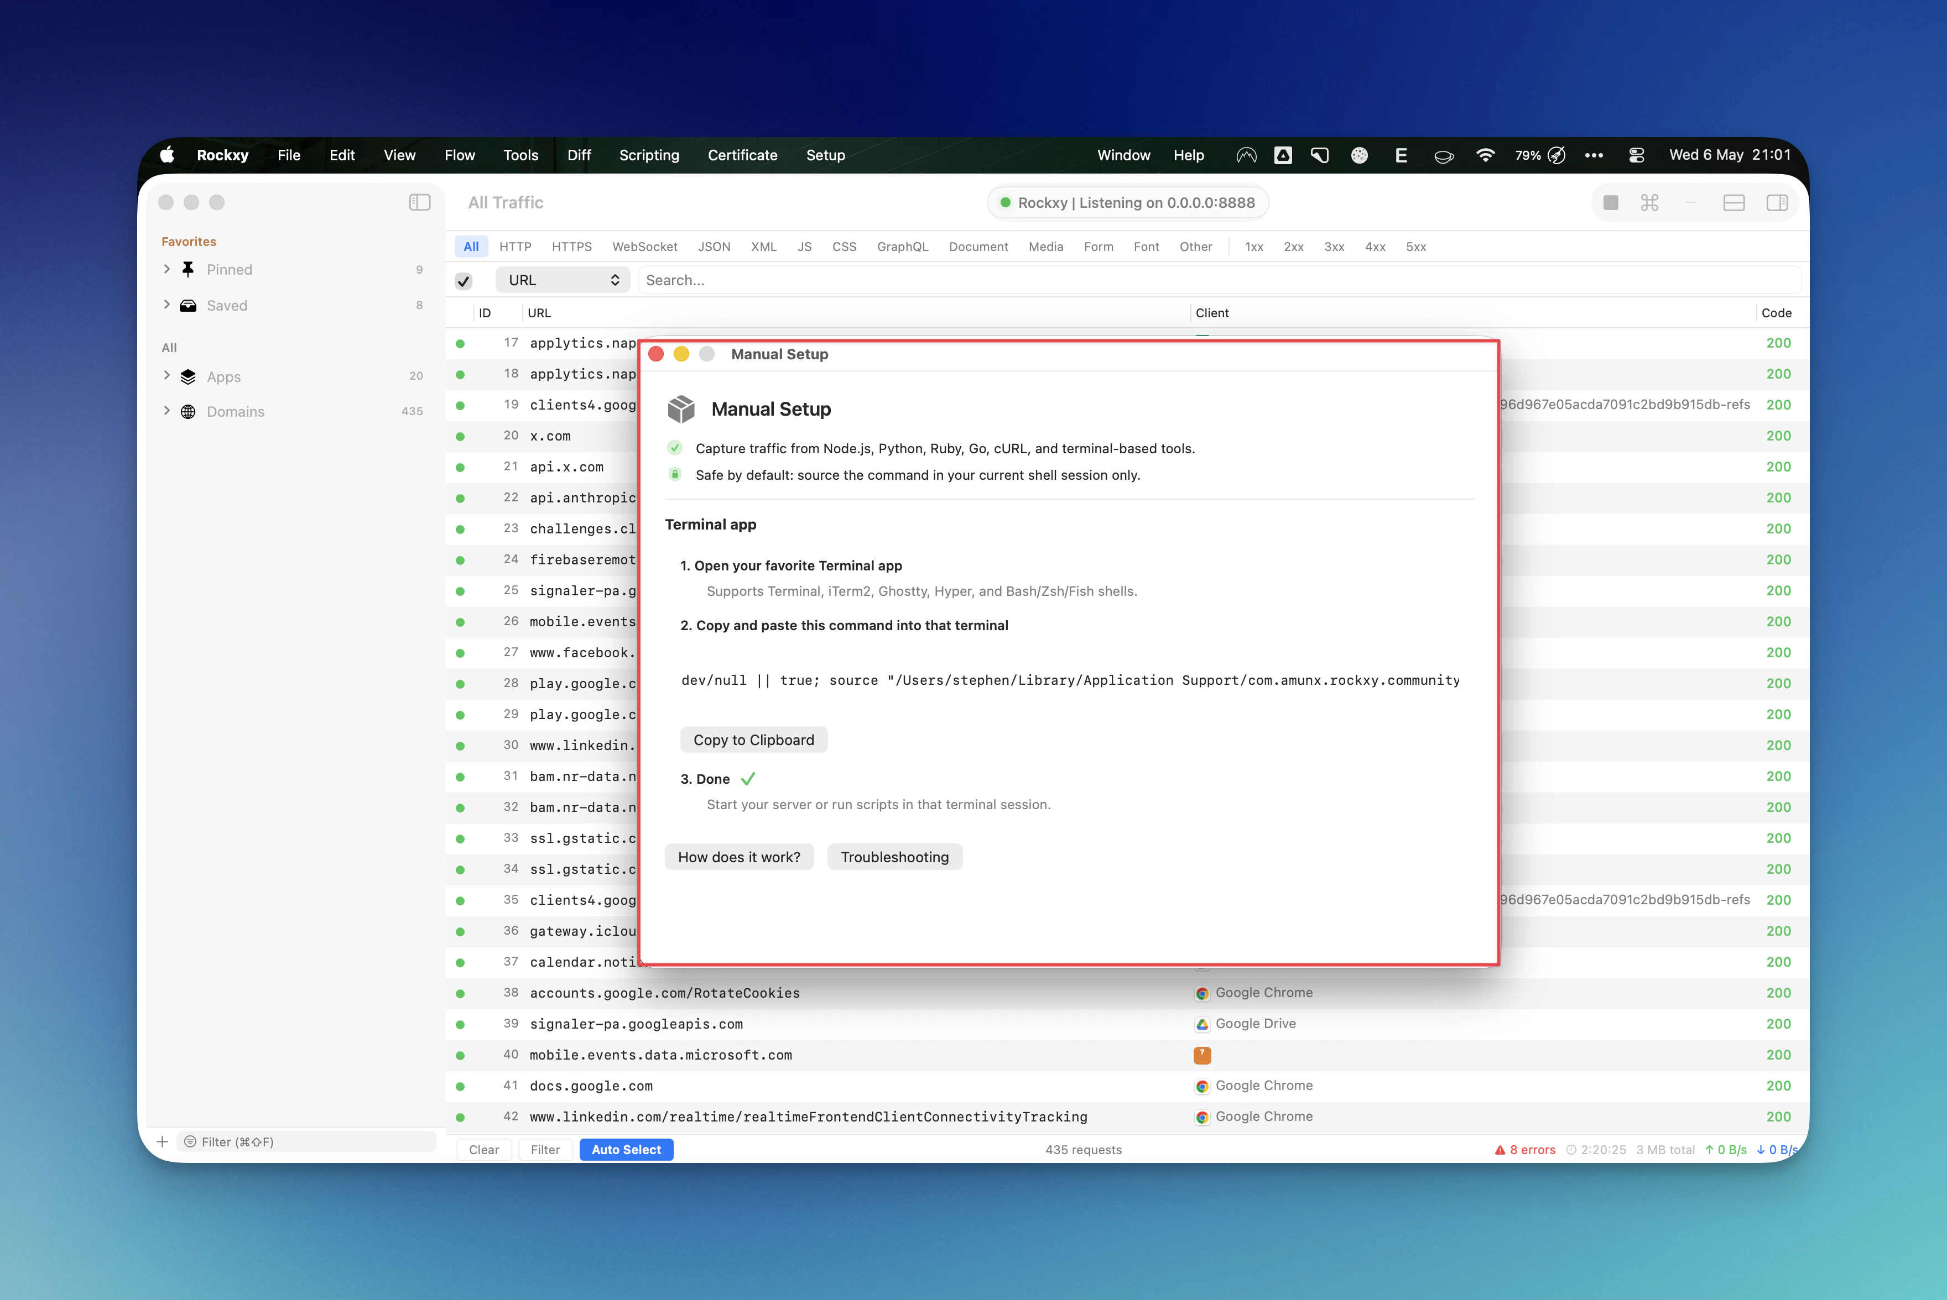The image size is (1947, 1300).
Task: Open Troubleshooting
Action: click(x=895, y=857)
